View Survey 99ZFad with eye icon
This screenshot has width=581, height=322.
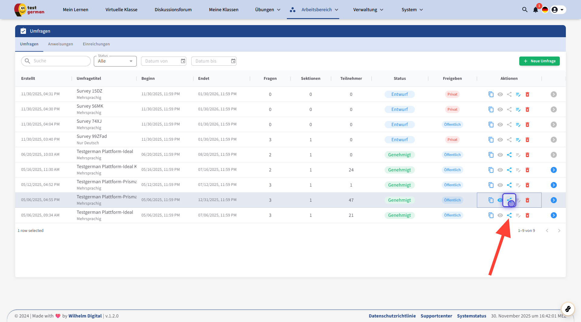[500, 140]
